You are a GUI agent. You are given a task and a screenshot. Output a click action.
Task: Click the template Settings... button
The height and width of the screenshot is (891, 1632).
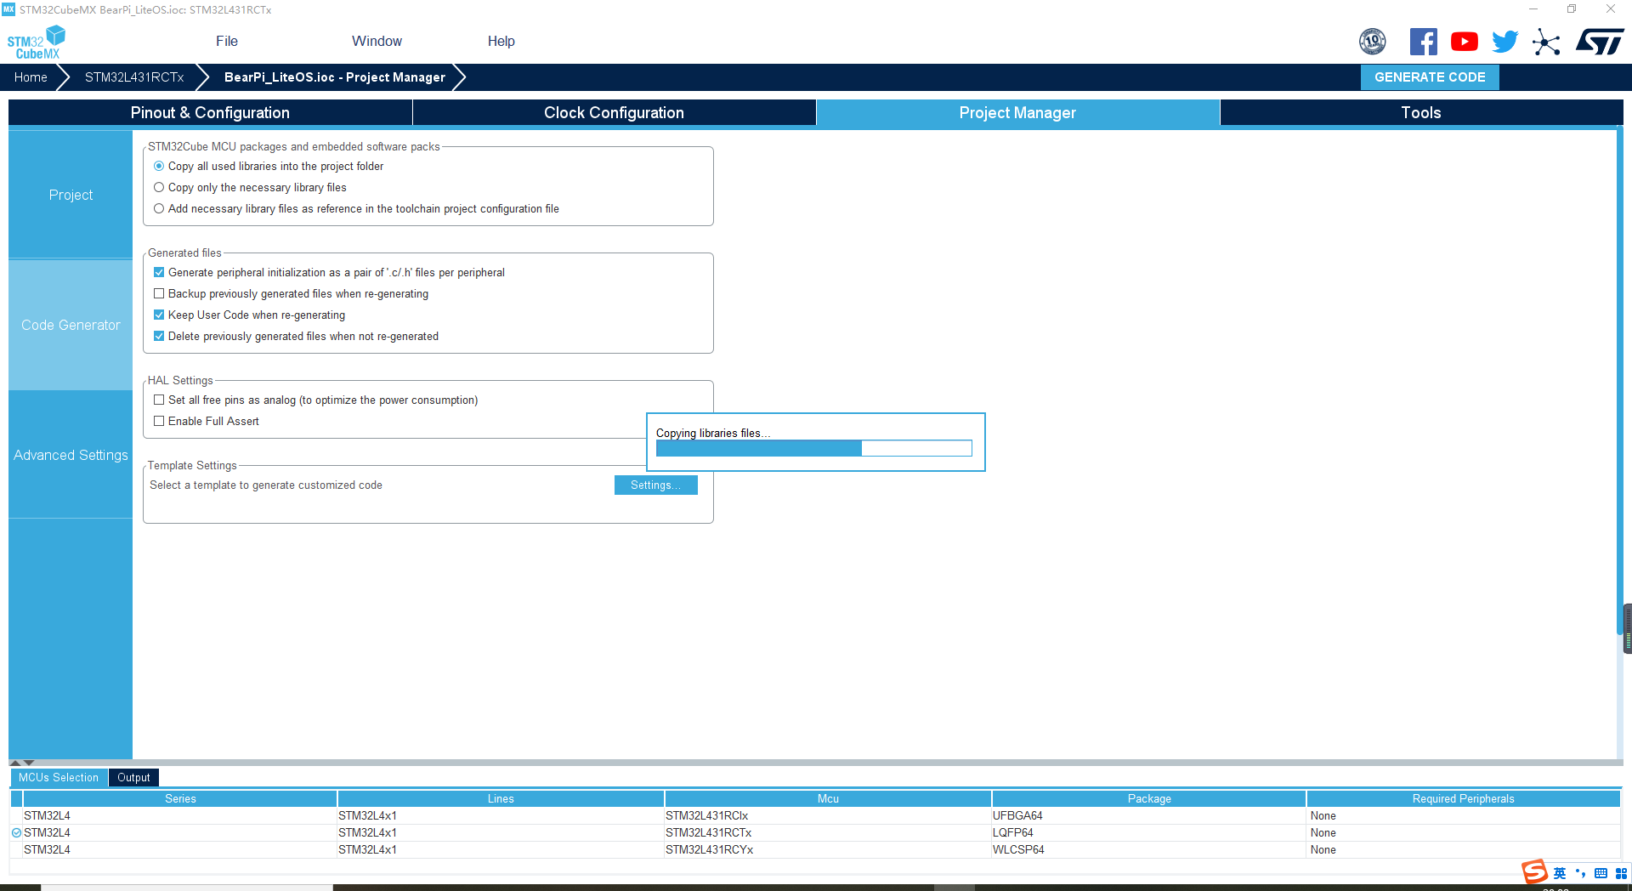pos(655,485)
